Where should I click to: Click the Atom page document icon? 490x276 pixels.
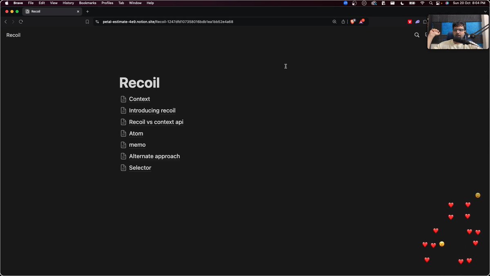[x=123, y=133]
